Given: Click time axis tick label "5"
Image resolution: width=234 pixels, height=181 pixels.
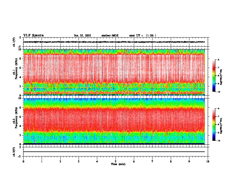Looking at the screenshot, I should [116, 161].
